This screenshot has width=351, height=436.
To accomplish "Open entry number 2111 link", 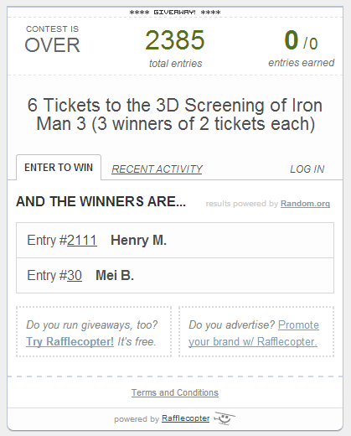I will 82,241.
